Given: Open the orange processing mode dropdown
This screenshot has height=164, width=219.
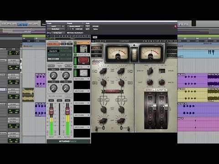Looking at the screenshot, I should point(53,44).
